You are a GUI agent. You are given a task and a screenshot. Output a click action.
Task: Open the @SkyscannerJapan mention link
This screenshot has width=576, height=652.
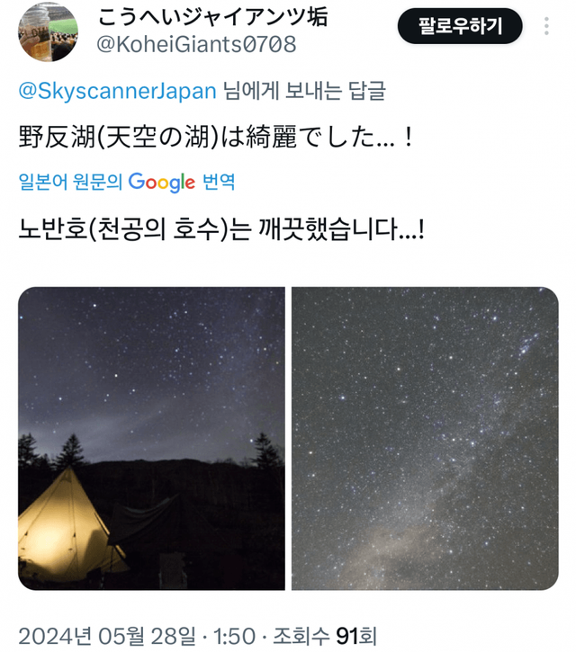tap(117, 91)
